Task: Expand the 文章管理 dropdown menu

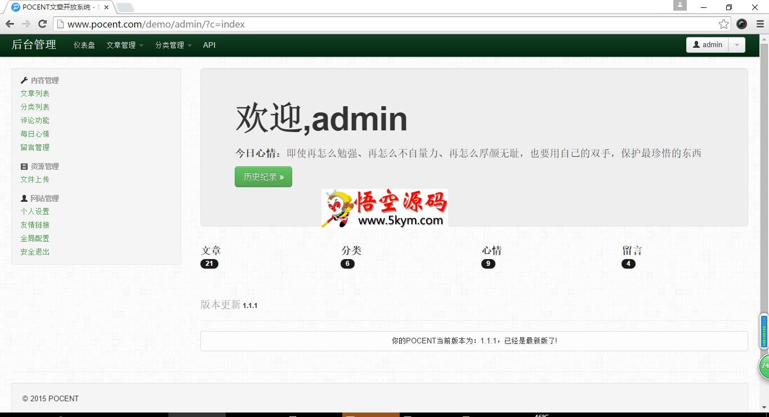Action: pos(125,45)
